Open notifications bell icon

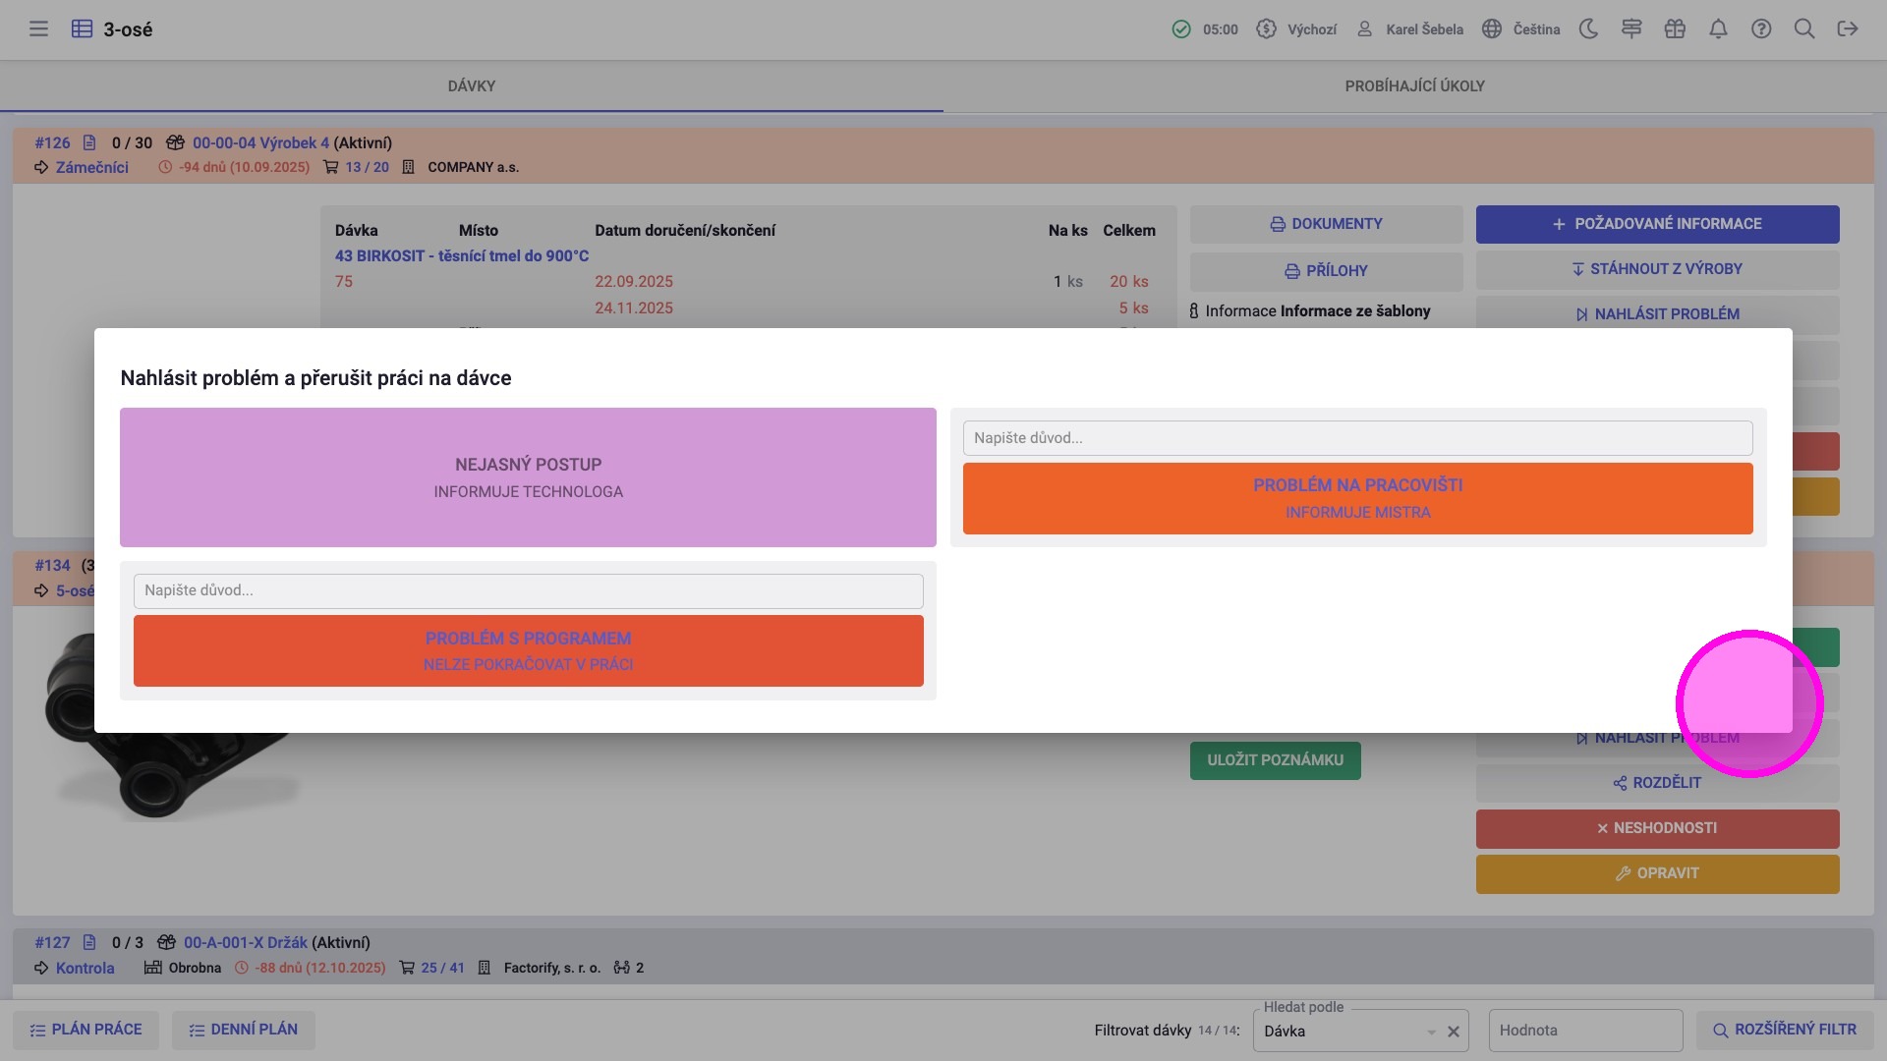pyautogui.click(x=1718, y=29)
